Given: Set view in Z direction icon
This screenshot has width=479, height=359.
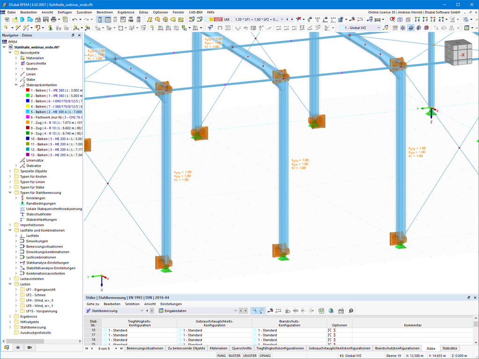Looking at the screenshot, I should [433, 19].
